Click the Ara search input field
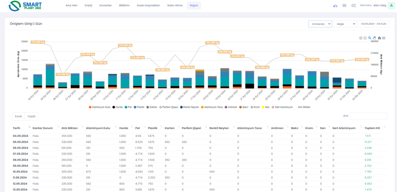This screenshot has height=192, width=397. [x=368, y=116]
